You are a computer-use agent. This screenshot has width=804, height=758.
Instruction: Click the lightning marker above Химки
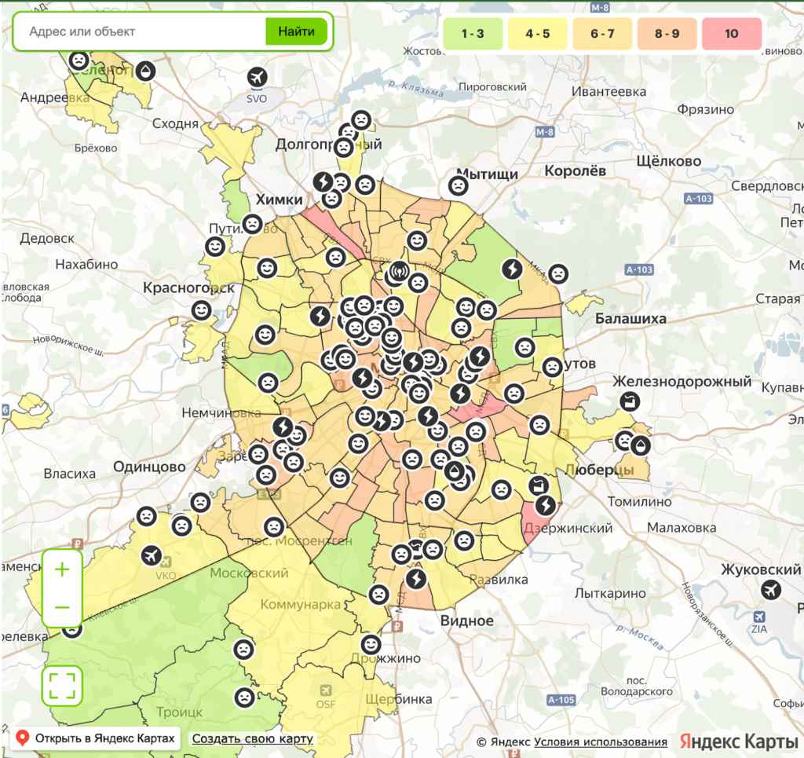coord(322,182)
